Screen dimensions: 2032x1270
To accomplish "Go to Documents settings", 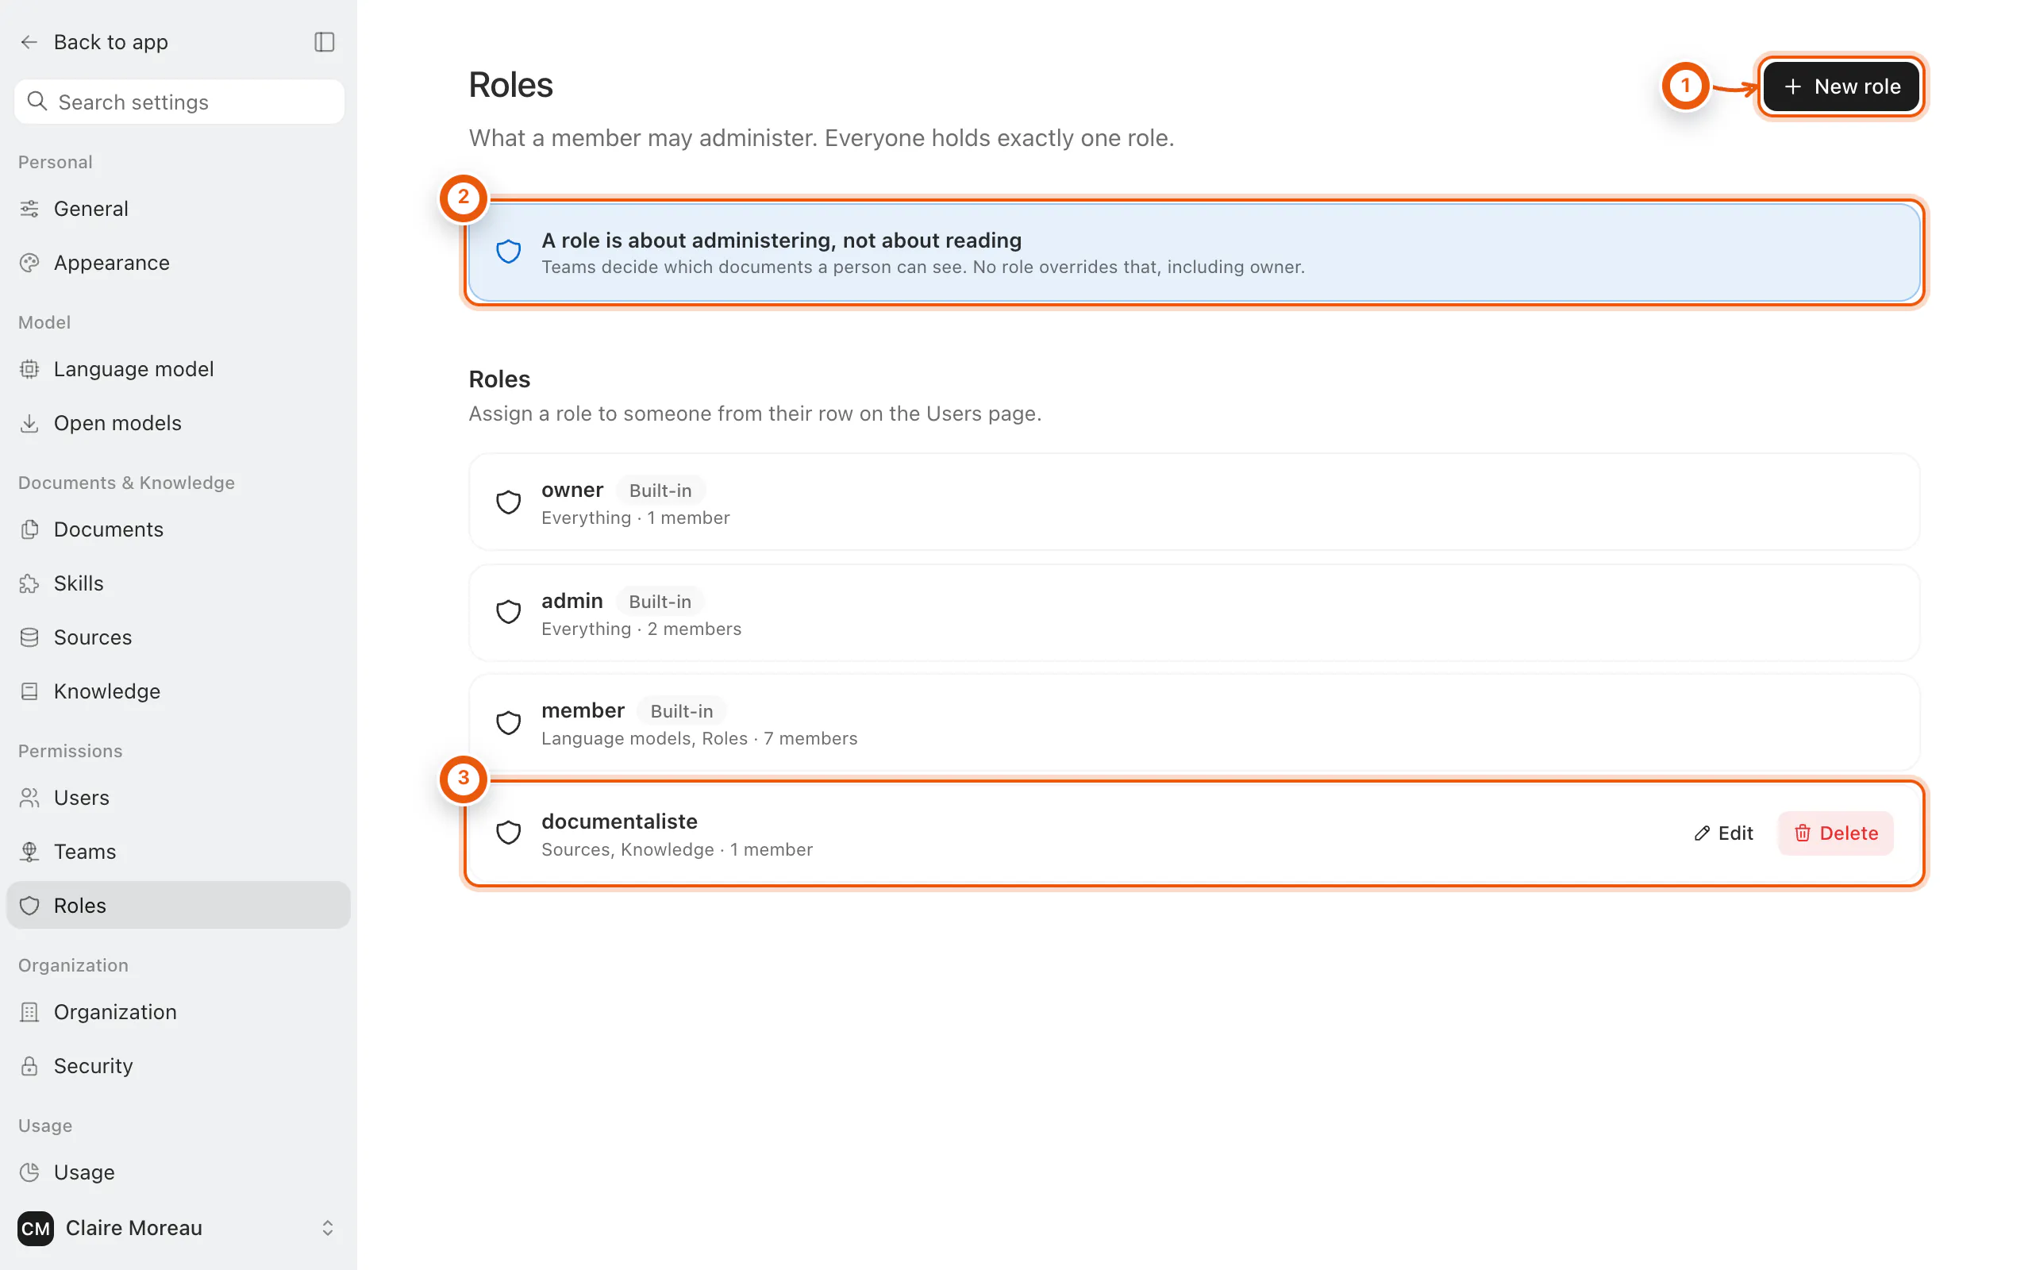I will (178, 529).
